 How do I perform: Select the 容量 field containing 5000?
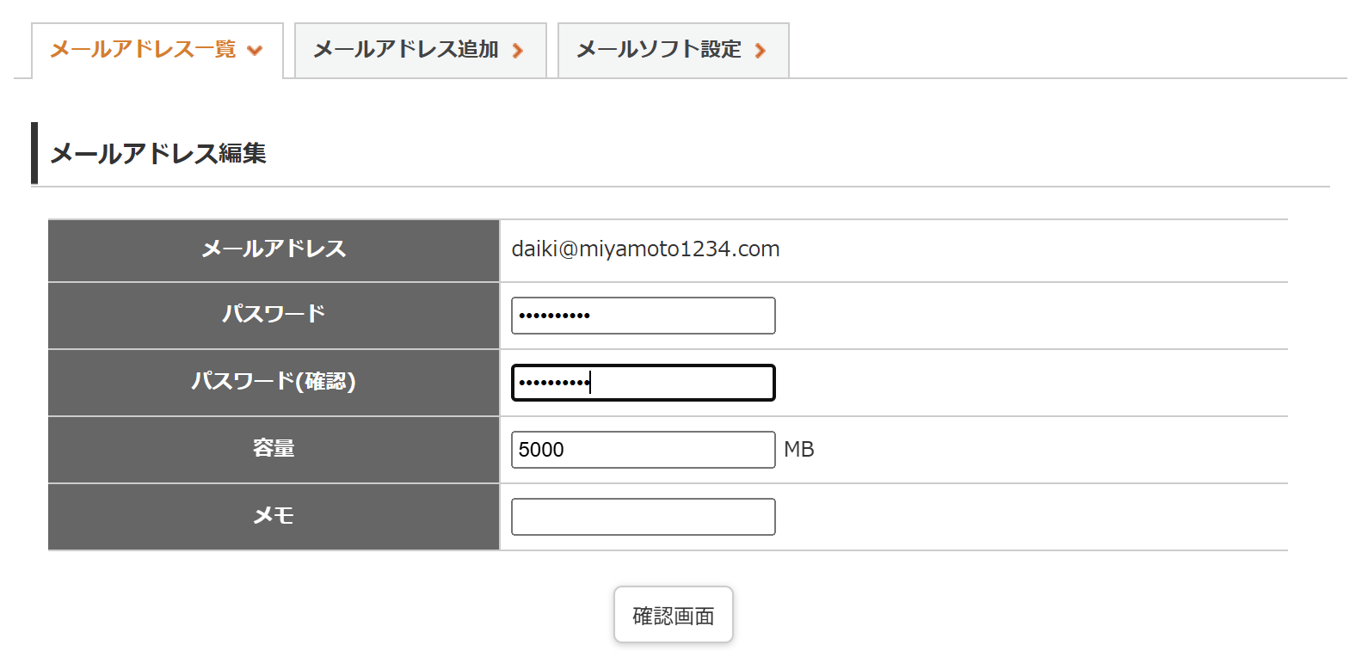643,450
